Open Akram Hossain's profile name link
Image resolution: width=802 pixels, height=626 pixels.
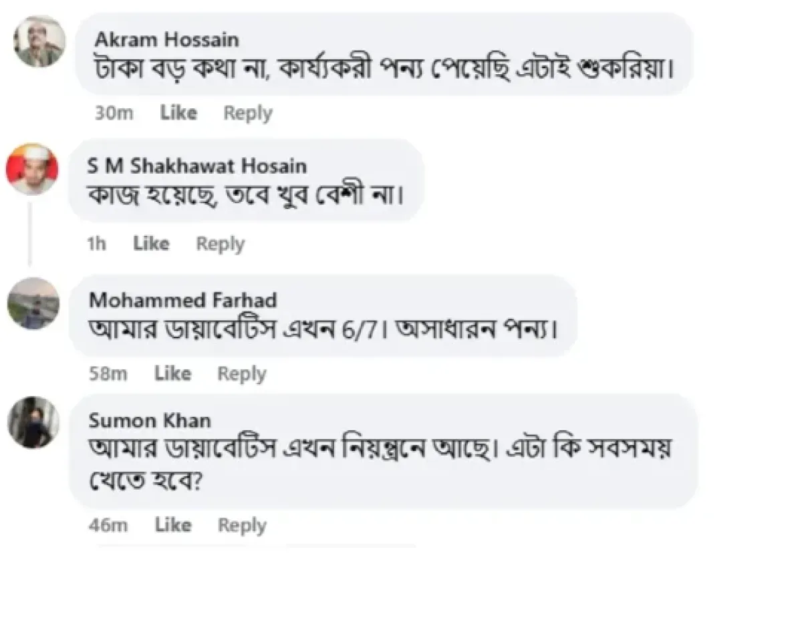tap(166, 40)
